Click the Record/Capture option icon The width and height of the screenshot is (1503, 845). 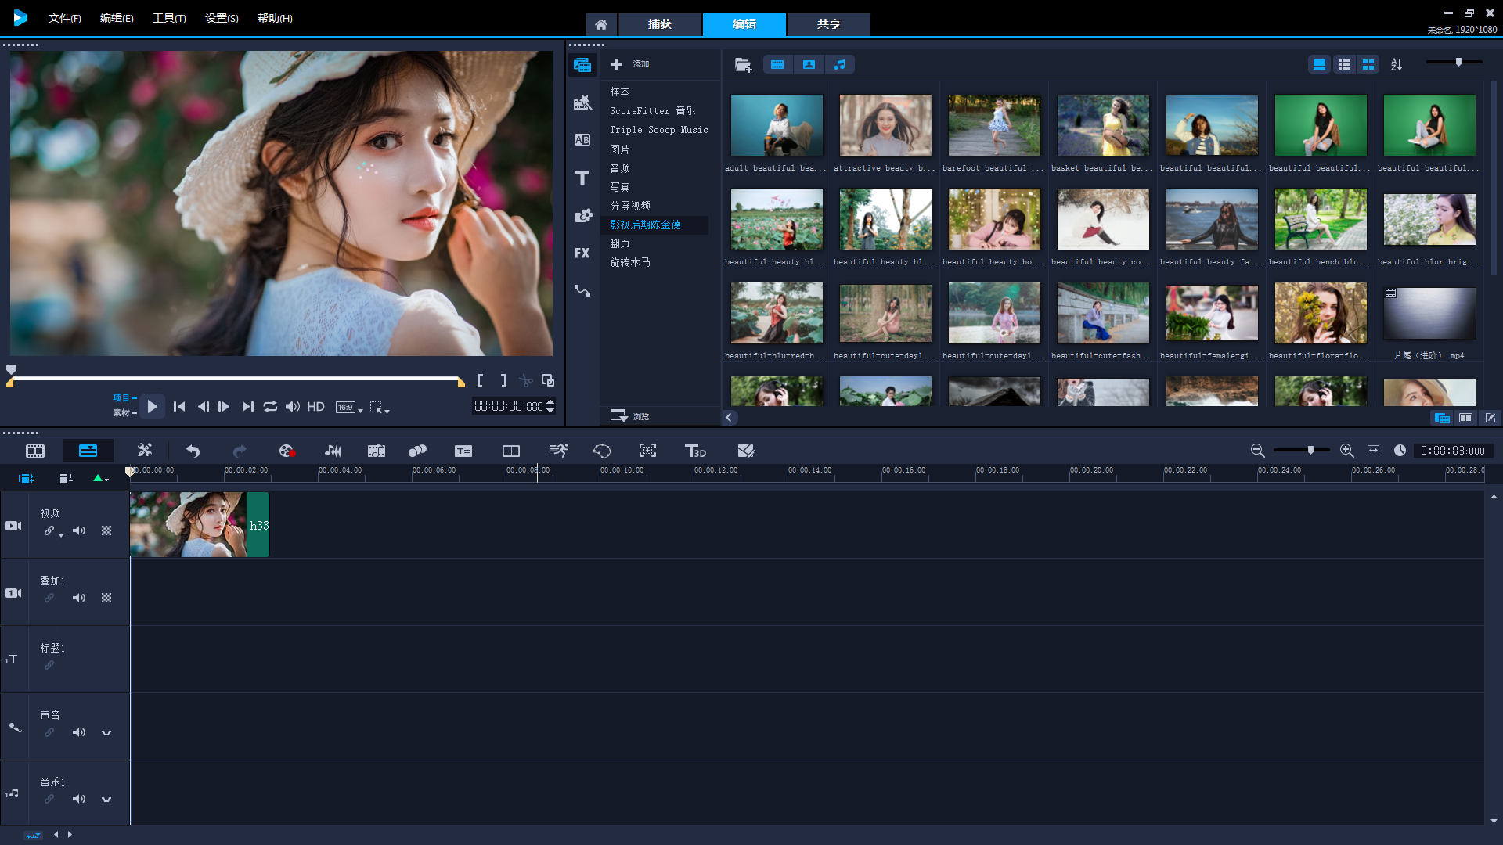287,451
